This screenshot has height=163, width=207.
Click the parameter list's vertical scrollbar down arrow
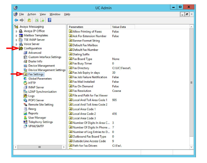tap(191, 147)
